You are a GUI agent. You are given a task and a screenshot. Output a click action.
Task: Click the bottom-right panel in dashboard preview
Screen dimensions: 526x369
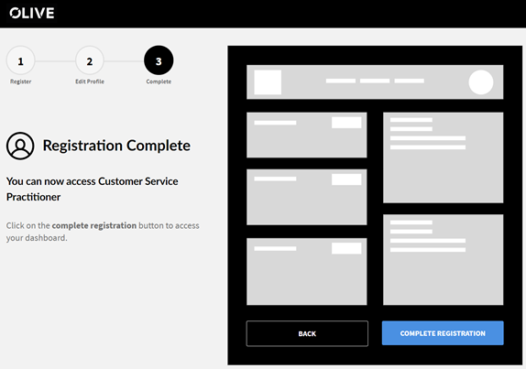(x=444, y=260)
